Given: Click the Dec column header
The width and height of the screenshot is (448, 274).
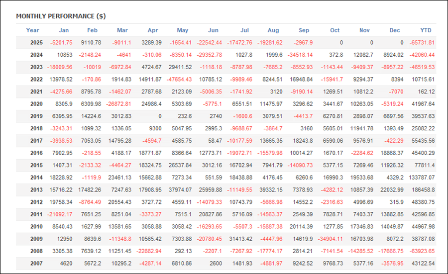Looking at the screenshot, I should click(395, 30).
